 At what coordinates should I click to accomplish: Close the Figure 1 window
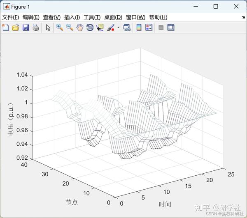[236, 7]
